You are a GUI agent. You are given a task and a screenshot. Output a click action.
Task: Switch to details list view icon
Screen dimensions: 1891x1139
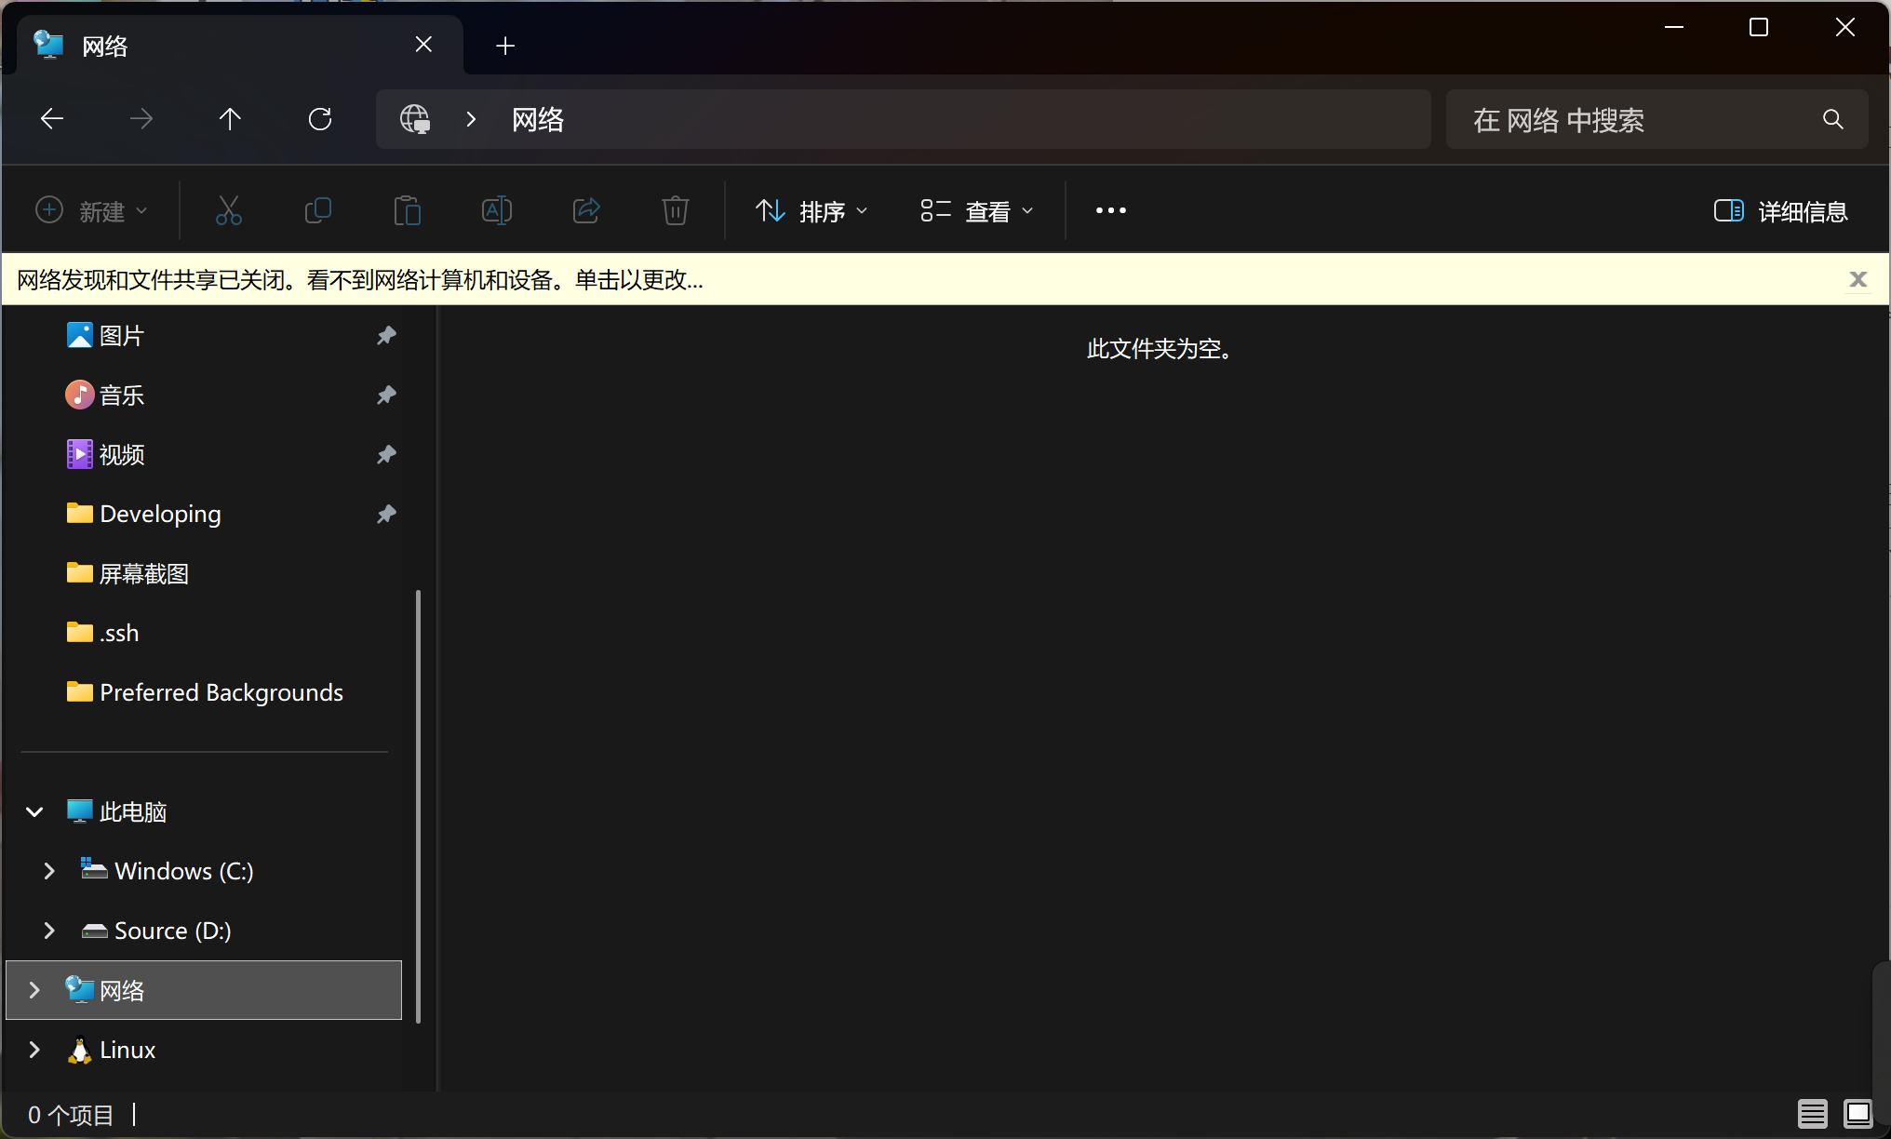(x=1813, y=1114)
